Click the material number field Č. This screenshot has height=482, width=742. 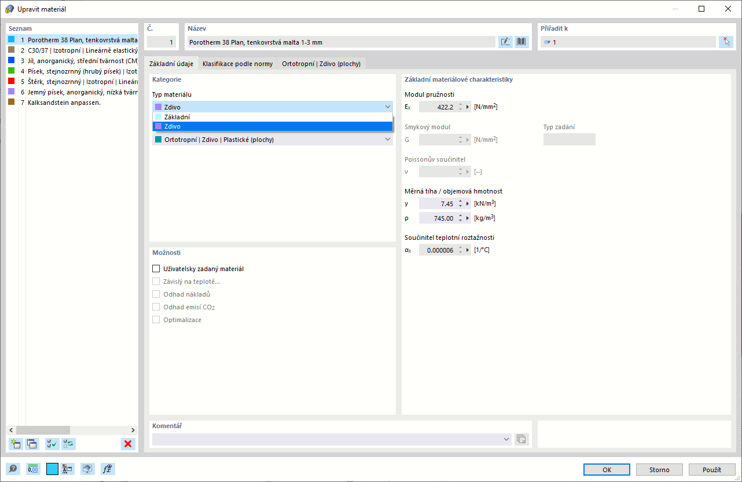[161, 42]
